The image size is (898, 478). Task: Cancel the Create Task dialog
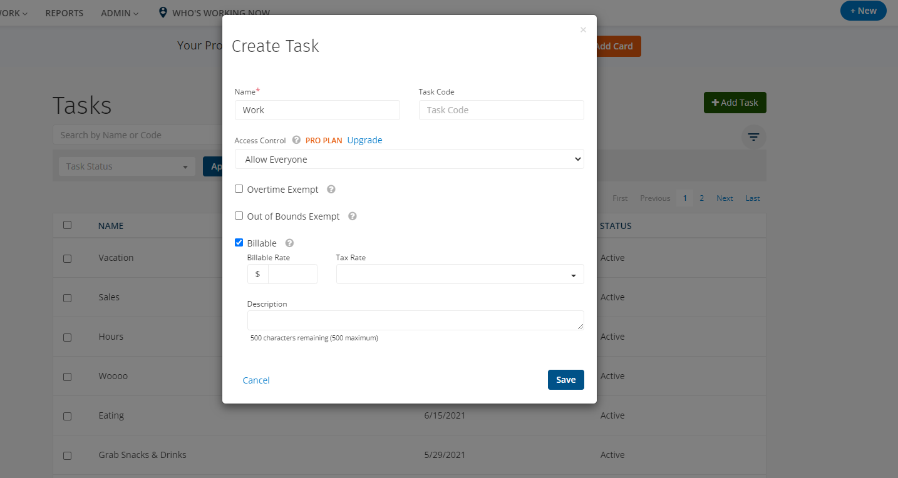pos(256,380)
